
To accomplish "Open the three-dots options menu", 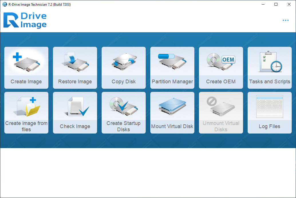I will 286,20.
